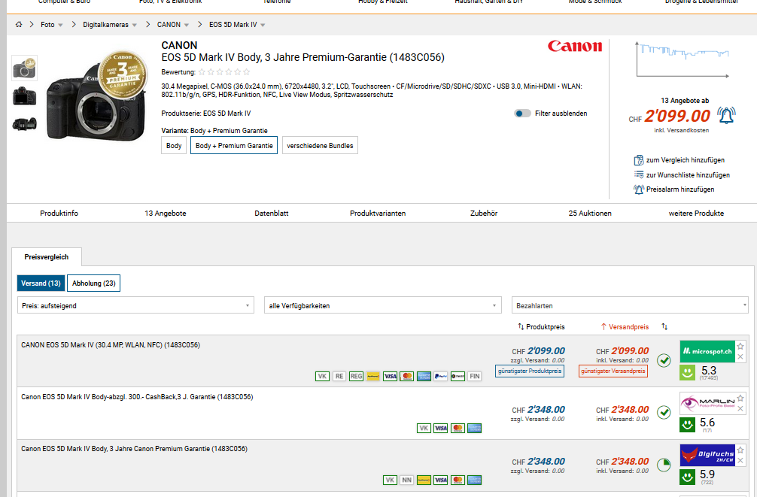This screenshot has height=497, width=757.
Task: Go to home via breadcrumb house icon
Action: click(x=19, y=25)
